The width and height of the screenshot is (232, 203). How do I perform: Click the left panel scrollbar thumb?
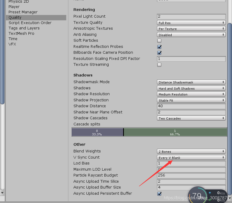(x=2, y=52)
